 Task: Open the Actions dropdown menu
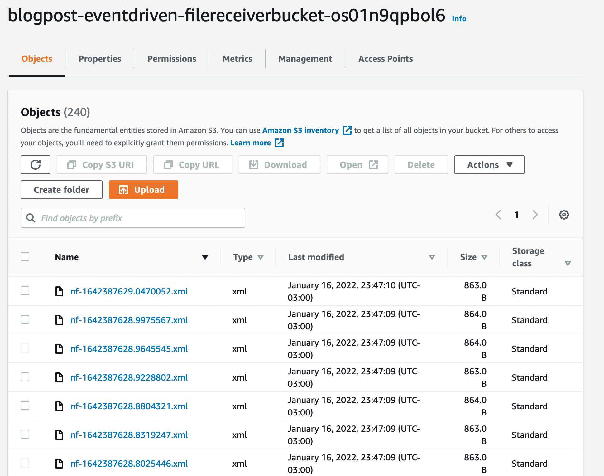pyautogui.click(x=489, y=165)
